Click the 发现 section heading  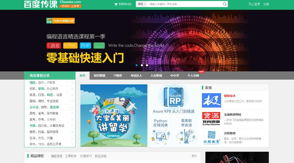(x=208, y=88)
